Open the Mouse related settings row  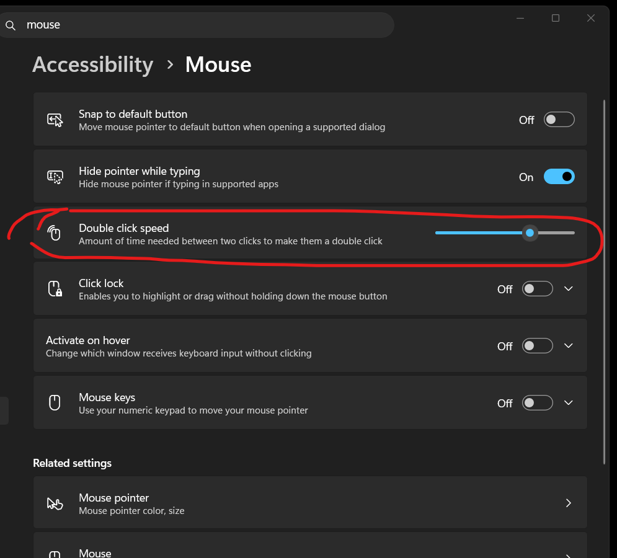[x=310, y=545]
